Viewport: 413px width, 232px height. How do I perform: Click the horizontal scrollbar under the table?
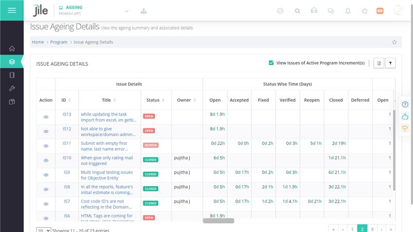218,221
